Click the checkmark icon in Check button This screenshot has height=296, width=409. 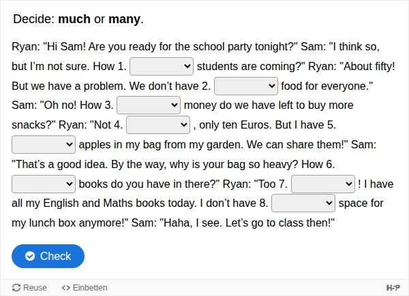tap(30, 256)
